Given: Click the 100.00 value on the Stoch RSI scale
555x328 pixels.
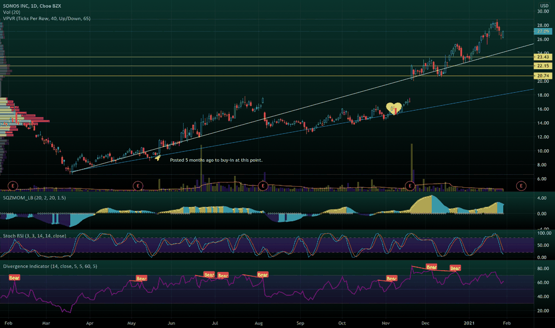Looking at the screenshot, I should coord(544,233).
